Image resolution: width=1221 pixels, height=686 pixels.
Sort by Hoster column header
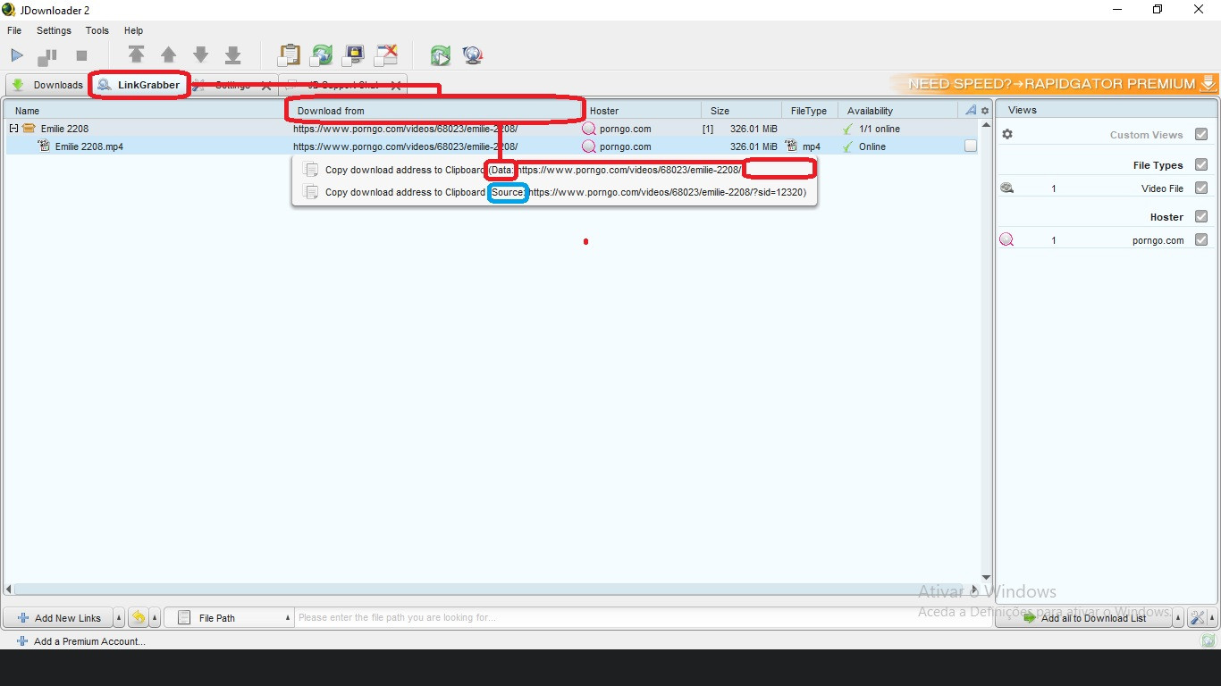click(642, 111)
